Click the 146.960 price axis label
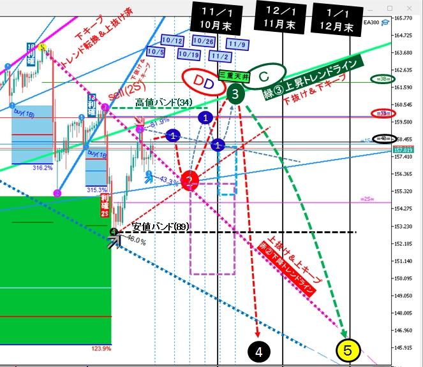 click(x=403, y=330)
